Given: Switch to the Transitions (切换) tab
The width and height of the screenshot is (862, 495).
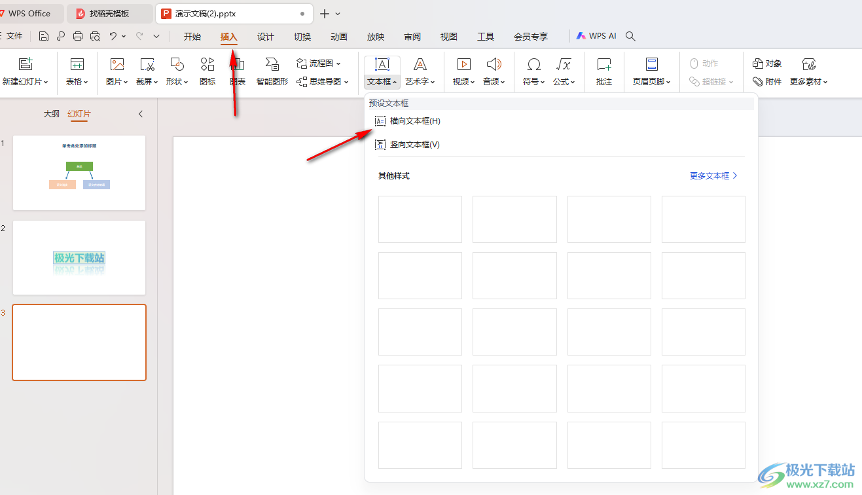Looking at the screenshot, I should click(302, 37).
